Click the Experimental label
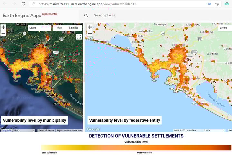This screenshot has height=155, width=232. pos(49,14)
